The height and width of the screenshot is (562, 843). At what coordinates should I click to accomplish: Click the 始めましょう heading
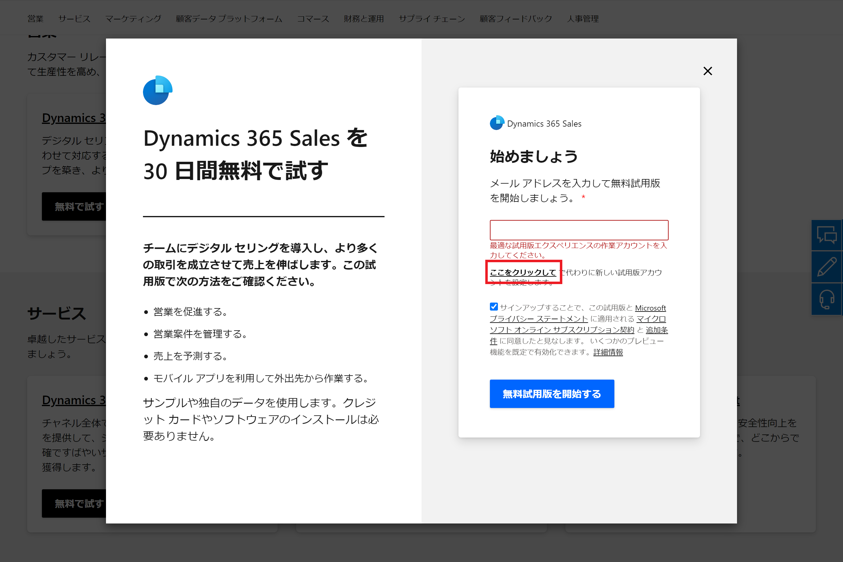click(x=534, y=156)
